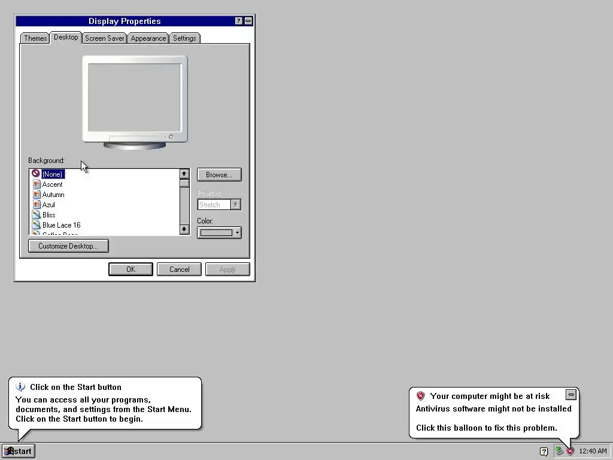This screenshot has width=613, height=460.
Task: Click the 12:40 AM taskbar clock
Action: click(x=593, y=451)
